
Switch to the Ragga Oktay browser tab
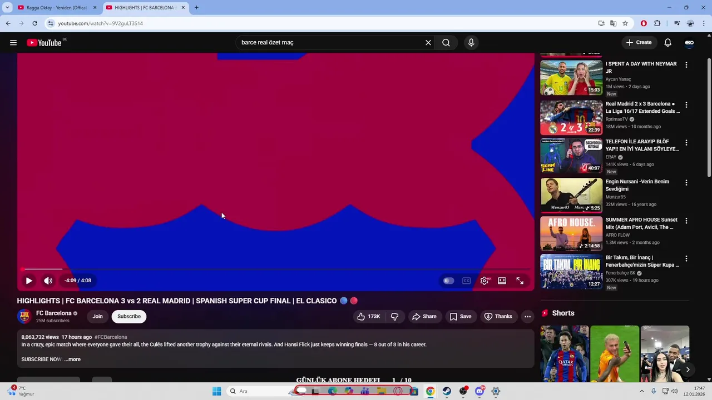pos(57,8)
